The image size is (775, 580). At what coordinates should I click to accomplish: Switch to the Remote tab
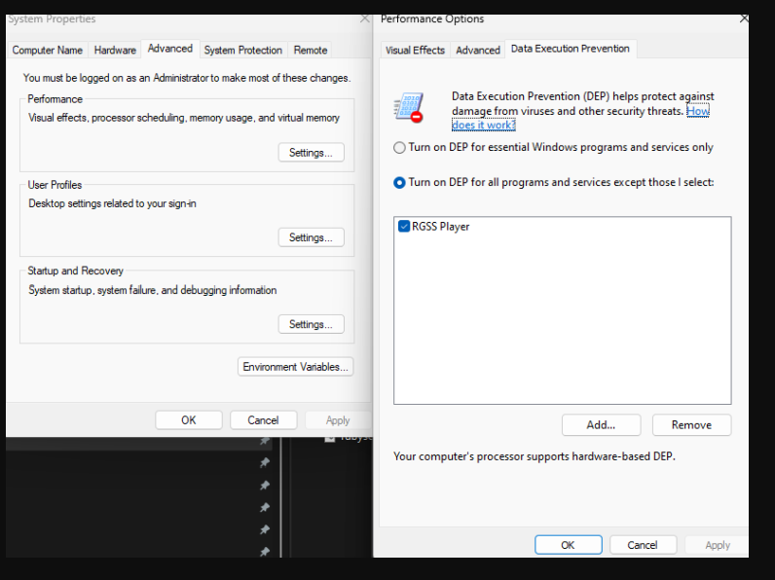tap(311, 50)
